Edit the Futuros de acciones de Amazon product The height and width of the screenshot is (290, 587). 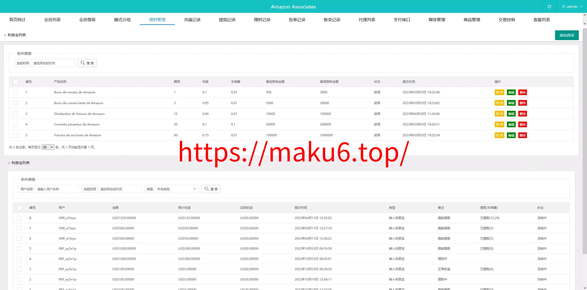click(511, 135)
